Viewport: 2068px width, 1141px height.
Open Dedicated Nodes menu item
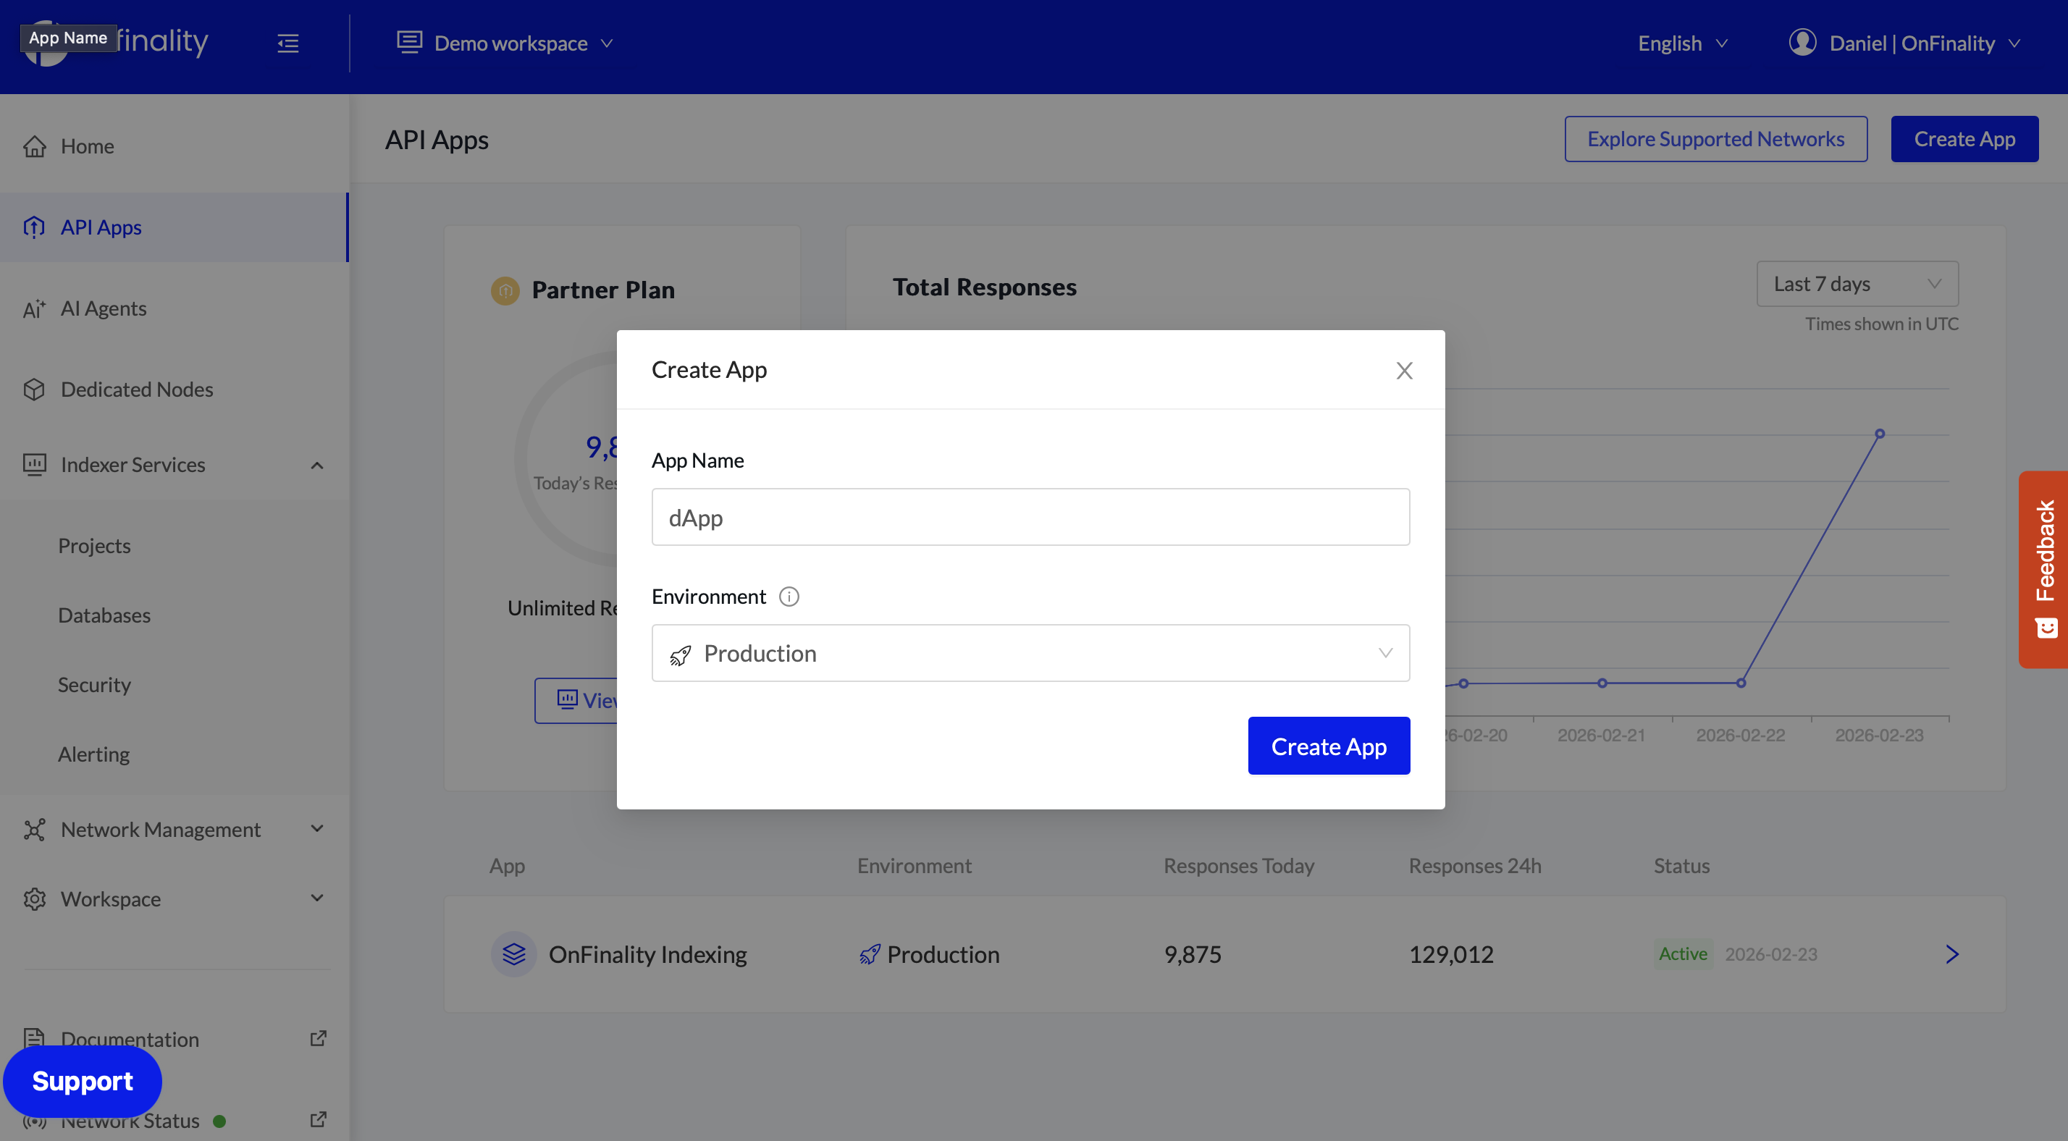click(136, 390)
